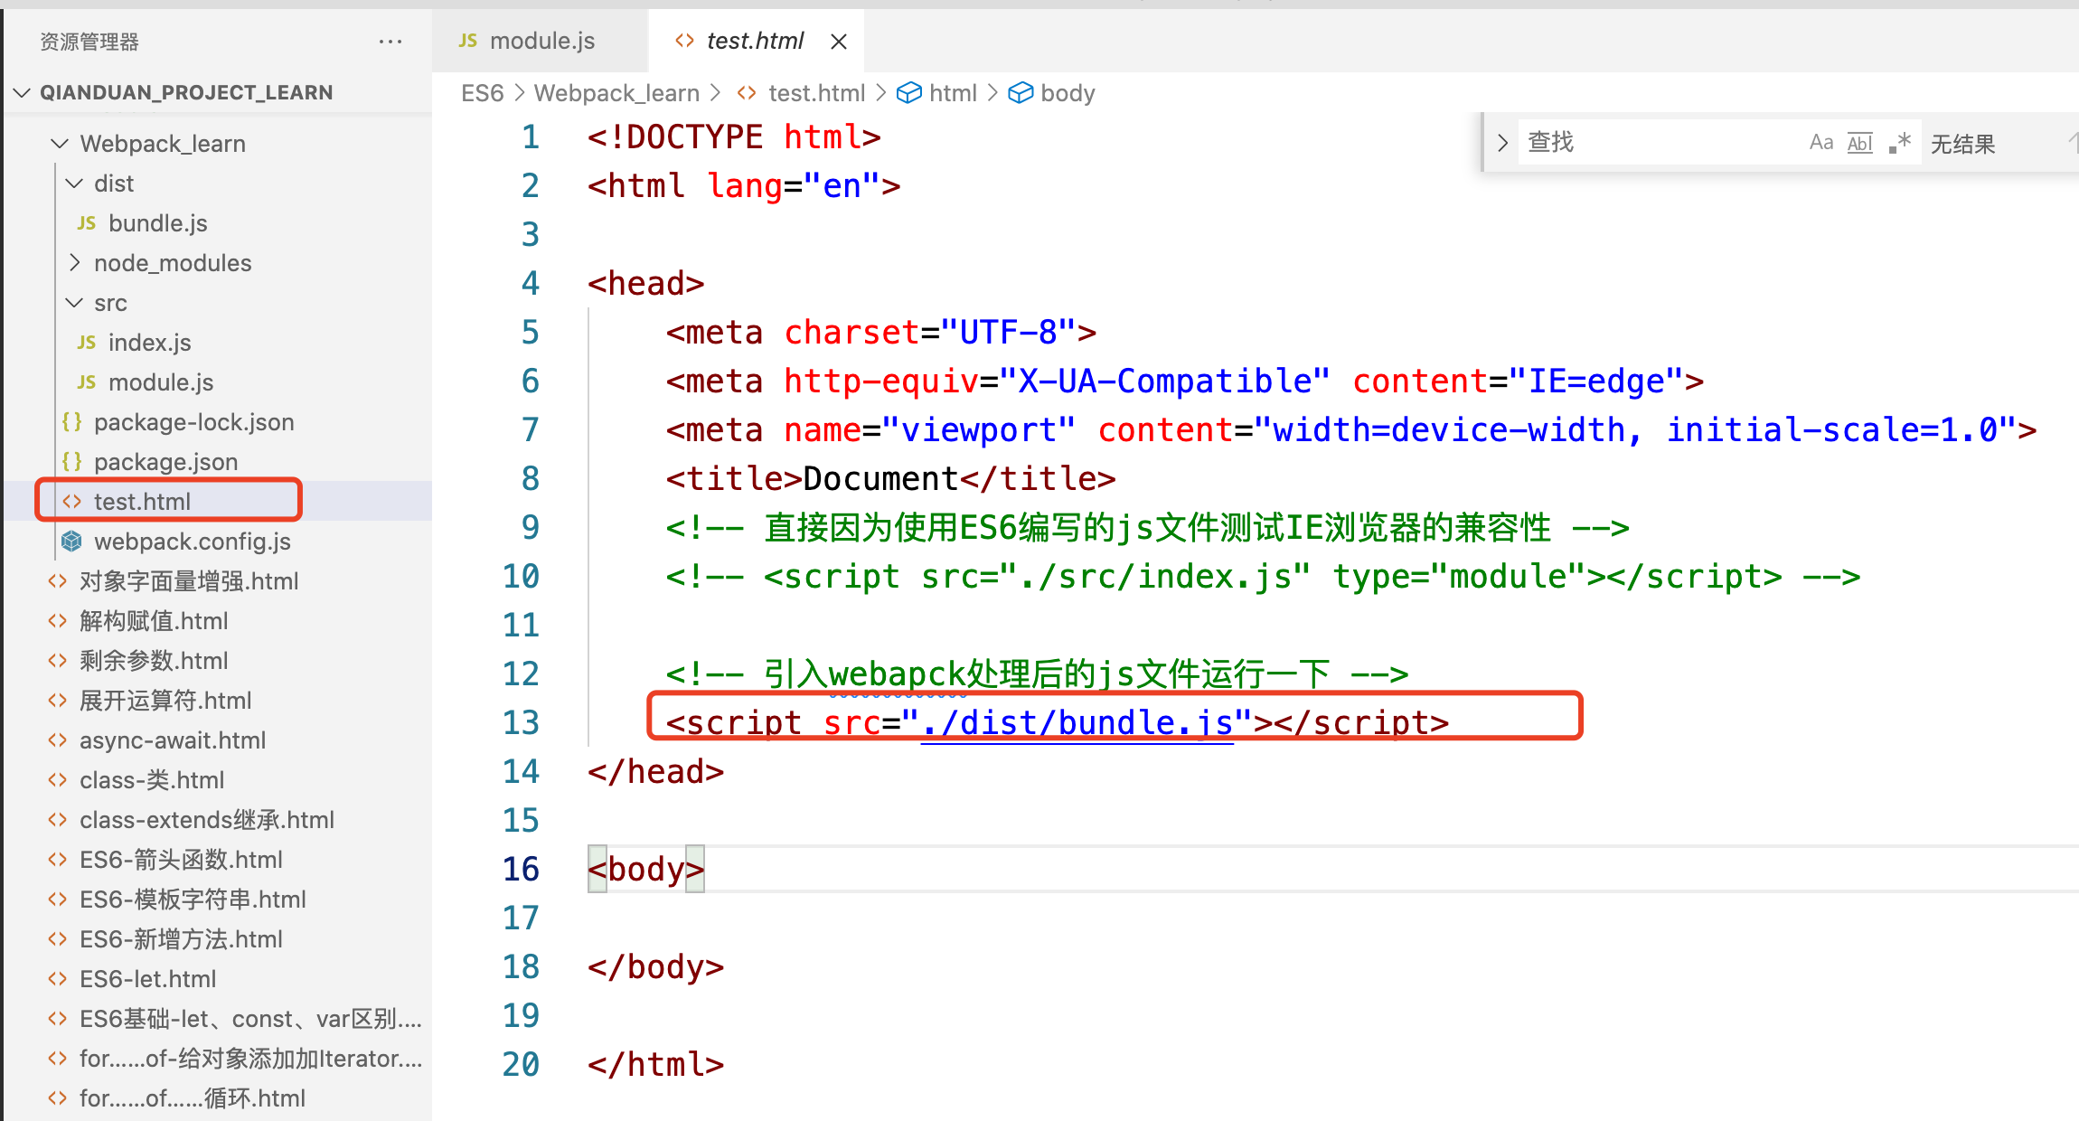
Task: Click line number 13 in the gutter
Action: 521,723
